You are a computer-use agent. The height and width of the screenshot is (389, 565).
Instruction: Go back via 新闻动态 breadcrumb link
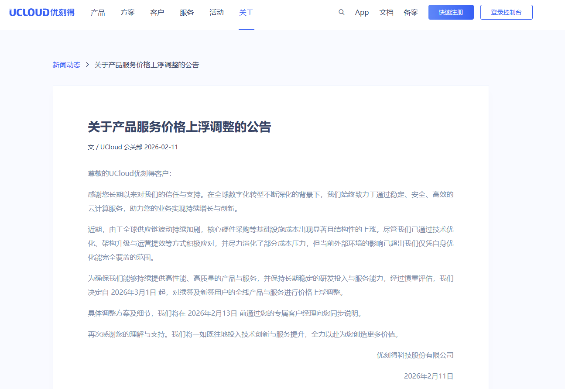coord(66,64)
